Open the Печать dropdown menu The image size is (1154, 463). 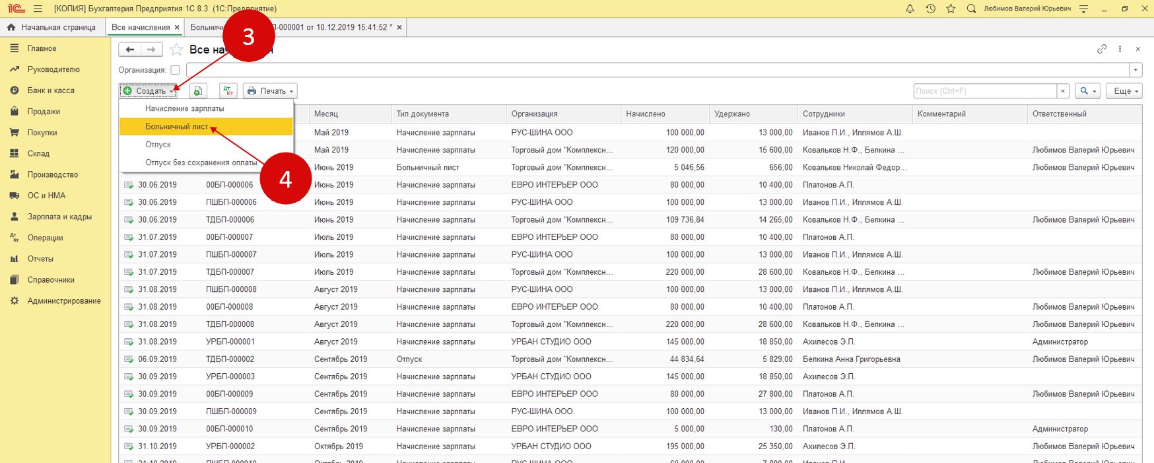(x=270, y=91)
